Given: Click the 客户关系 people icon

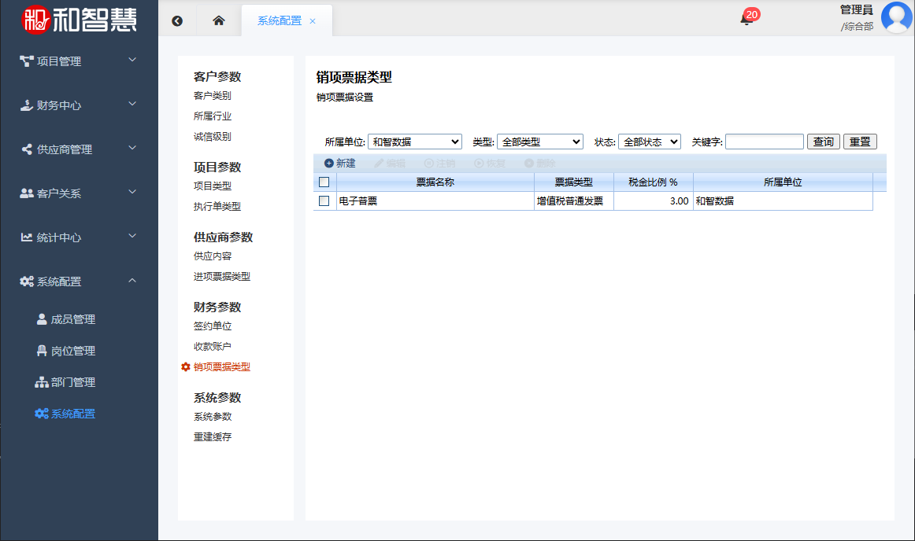Looking at the screenshot, I should [26, 193].
